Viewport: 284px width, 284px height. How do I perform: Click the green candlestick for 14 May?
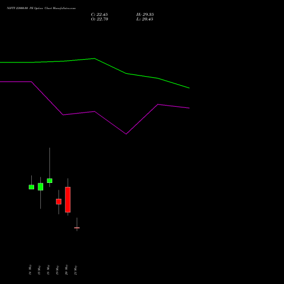coord(31,187)
